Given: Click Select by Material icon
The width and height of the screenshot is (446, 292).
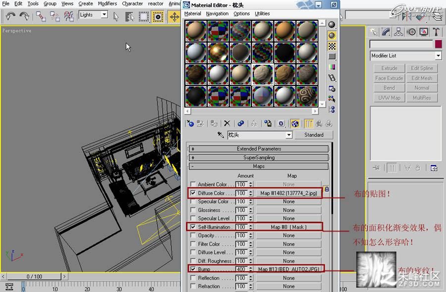Looking at the screenshot, I should pos(332,99).
